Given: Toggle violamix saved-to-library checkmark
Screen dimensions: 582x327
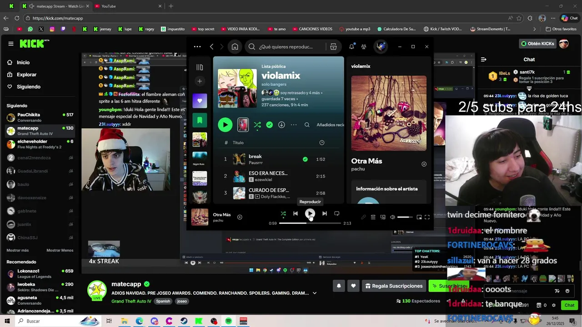Looking at the screenshot, I should click(x=270, y=124).
